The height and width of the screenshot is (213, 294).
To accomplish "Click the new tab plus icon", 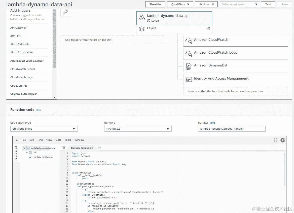I will [x=99, y=148].
